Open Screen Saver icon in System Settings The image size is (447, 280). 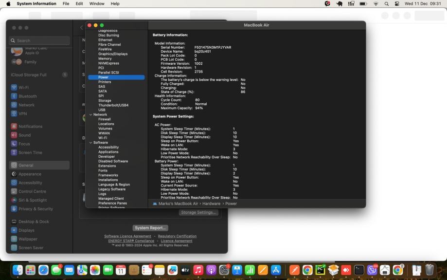click(x=14, y=248)
